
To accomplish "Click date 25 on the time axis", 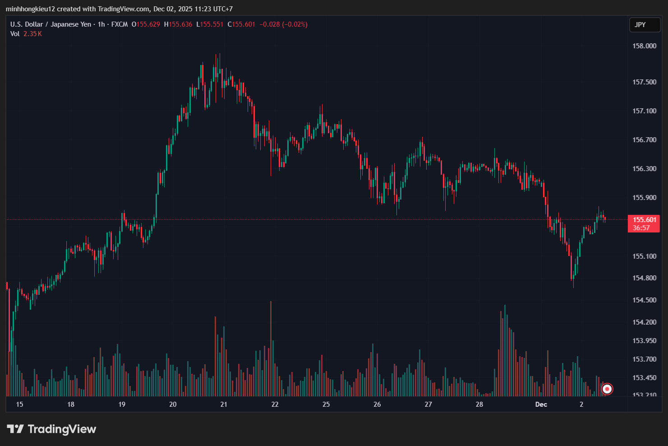I will point(326,404).
